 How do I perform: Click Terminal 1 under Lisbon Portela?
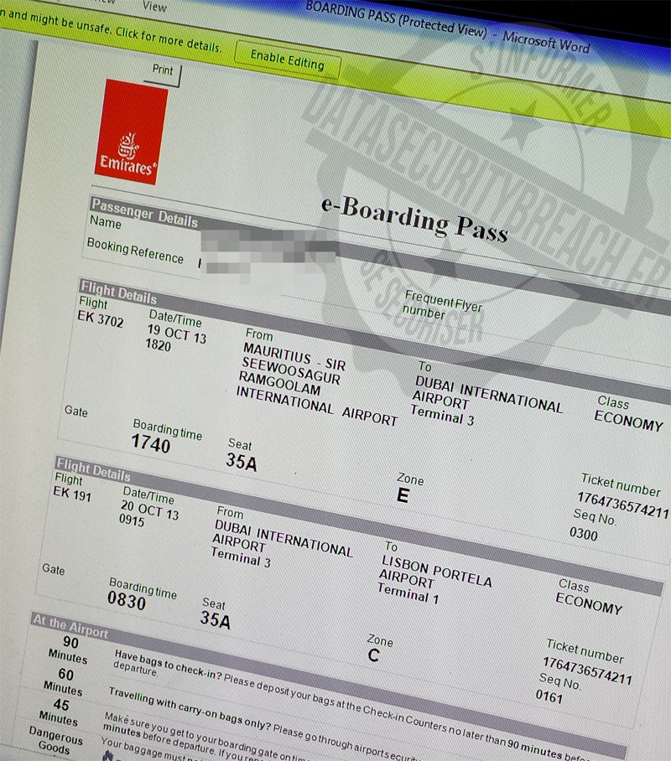[x=408, y=594]
